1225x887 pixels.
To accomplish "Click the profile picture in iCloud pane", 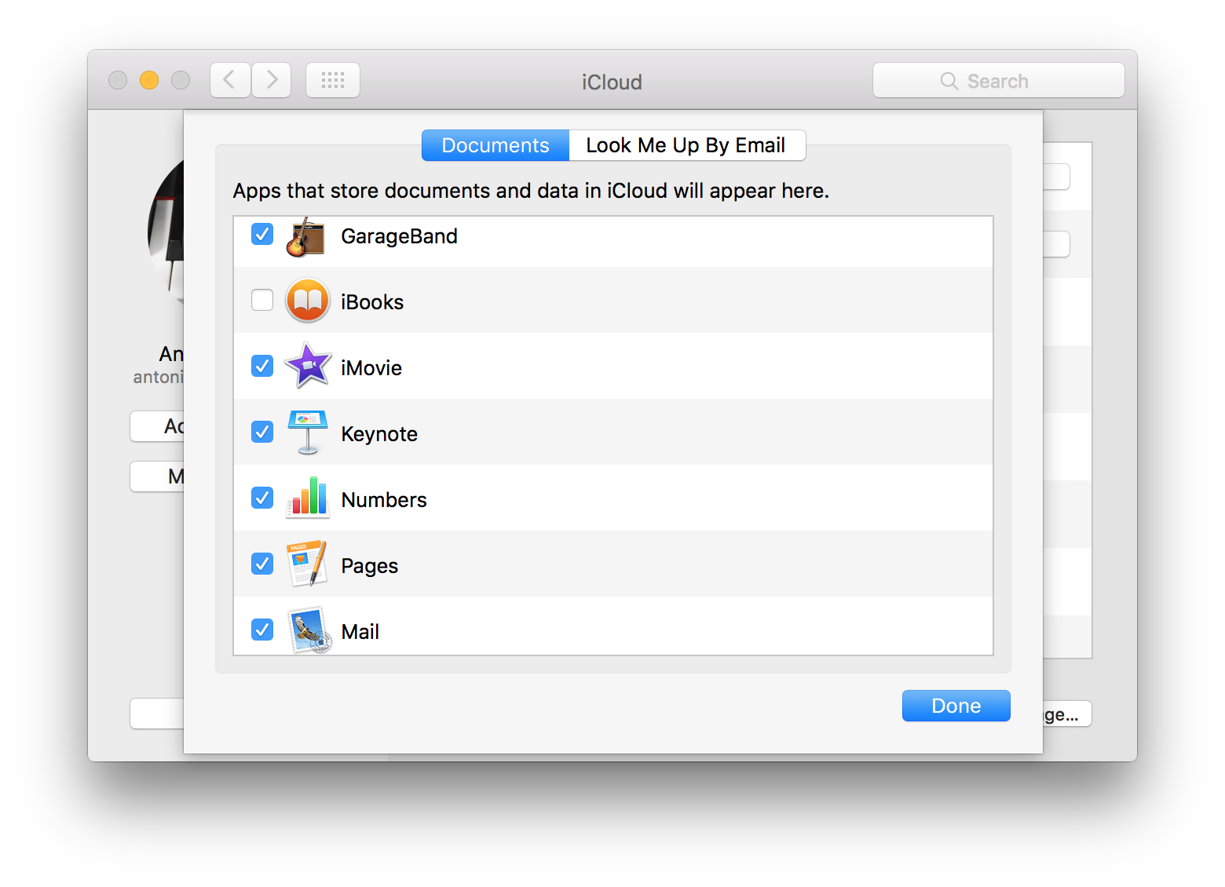I will [x=166, y=232].
